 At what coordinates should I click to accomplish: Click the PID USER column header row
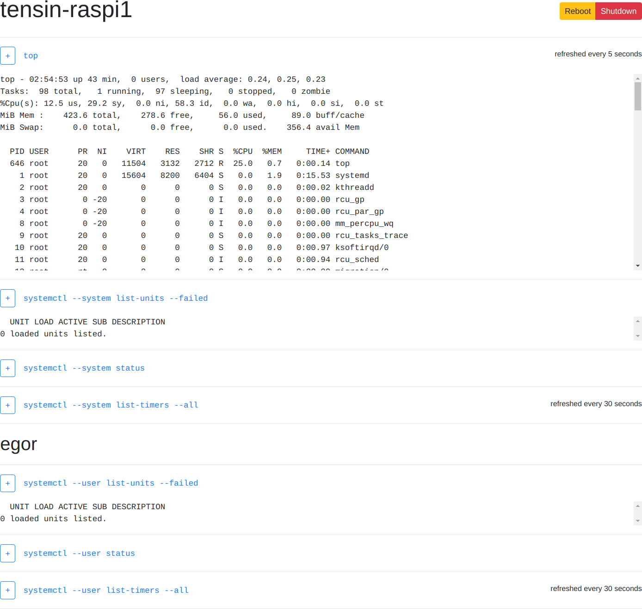[x=190, y=152]
